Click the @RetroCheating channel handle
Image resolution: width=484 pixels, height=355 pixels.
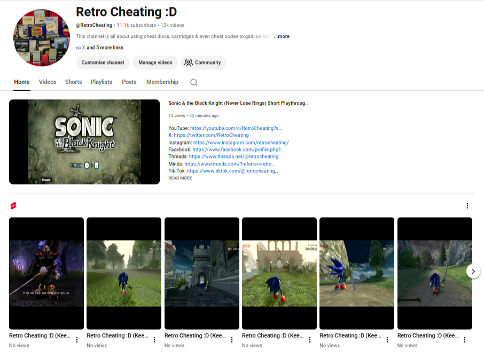[94, 25]
